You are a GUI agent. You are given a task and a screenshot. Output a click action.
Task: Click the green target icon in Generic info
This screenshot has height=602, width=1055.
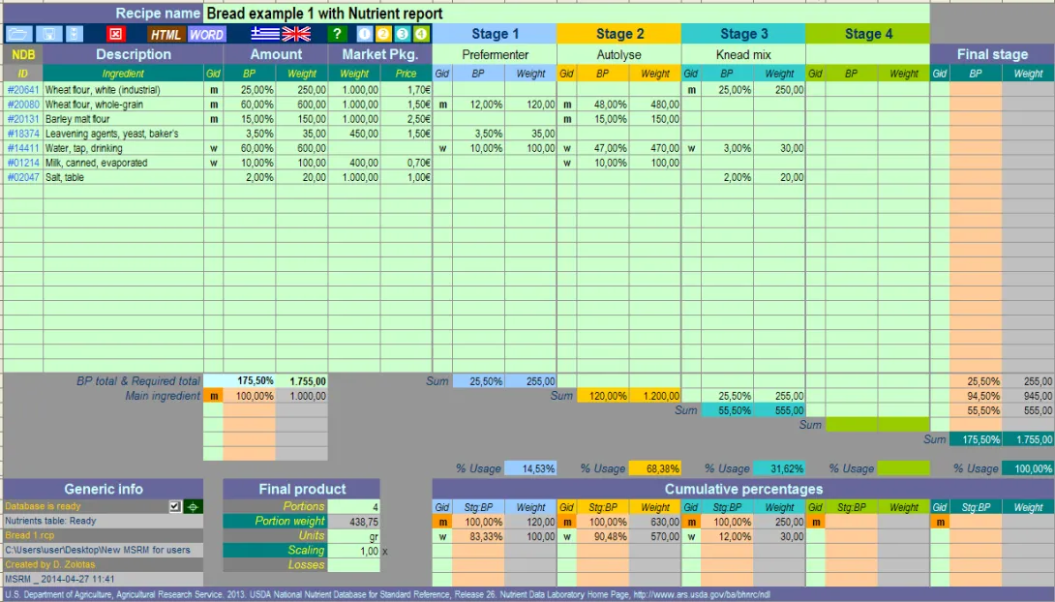click(x=193, y=506)
